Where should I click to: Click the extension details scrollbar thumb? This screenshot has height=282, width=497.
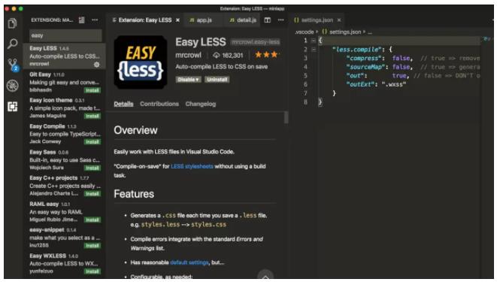point(286,117)
